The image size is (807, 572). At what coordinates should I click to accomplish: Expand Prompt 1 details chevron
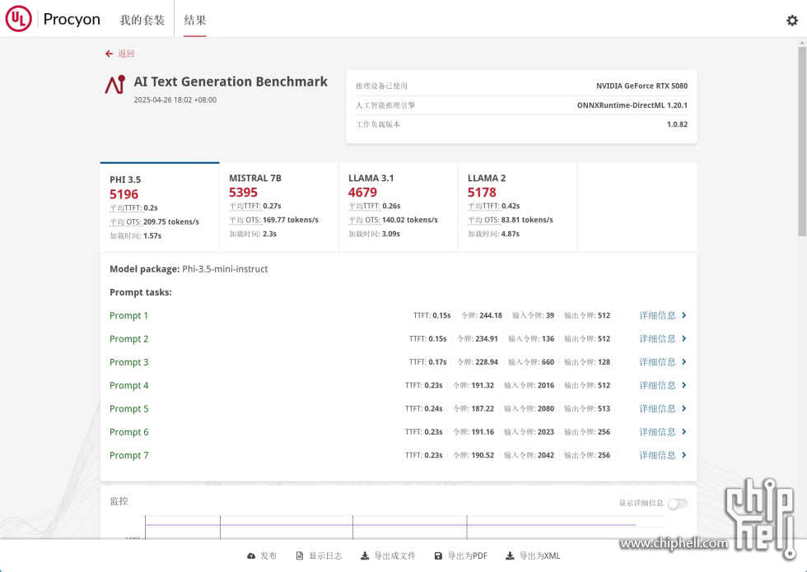684,315
